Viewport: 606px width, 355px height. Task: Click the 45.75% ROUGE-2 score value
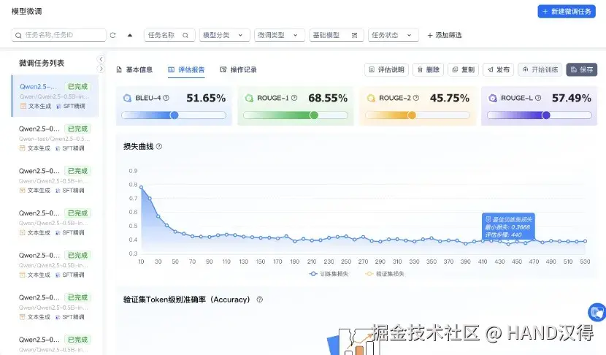[x=450, y=98]
